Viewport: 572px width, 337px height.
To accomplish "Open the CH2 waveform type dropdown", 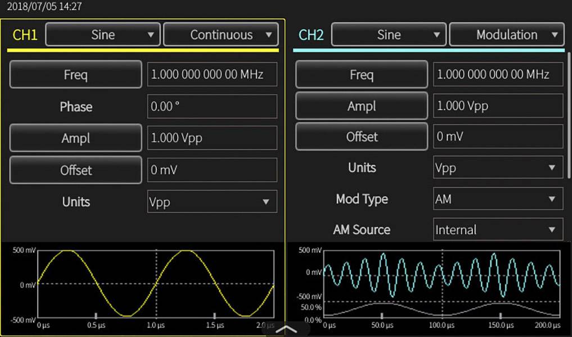I will click(x=388, y=34).
